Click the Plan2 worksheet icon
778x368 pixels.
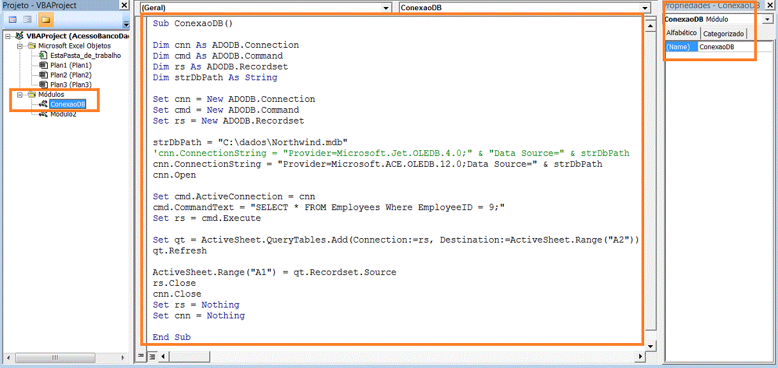pos(43,74)
